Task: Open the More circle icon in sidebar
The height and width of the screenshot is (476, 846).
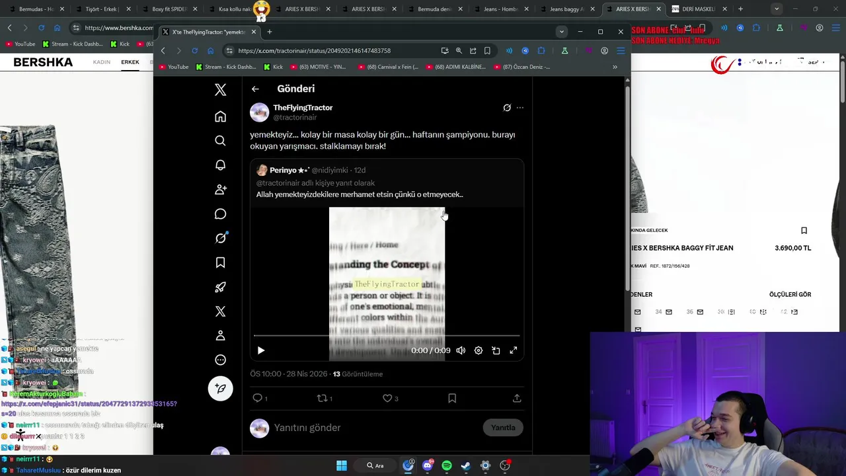Action: pos(220,360)
